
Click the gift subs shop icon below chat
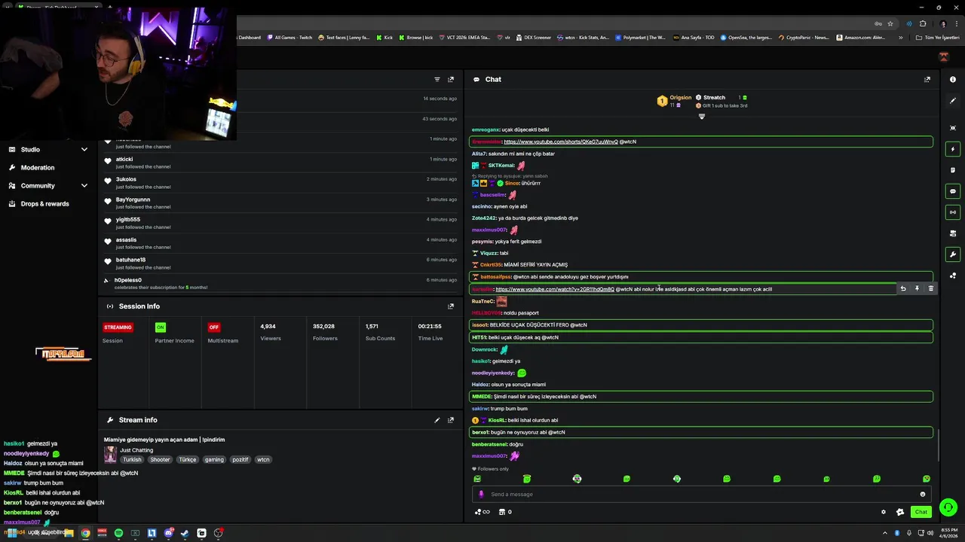pyautogui.click(x=501, y=512)
